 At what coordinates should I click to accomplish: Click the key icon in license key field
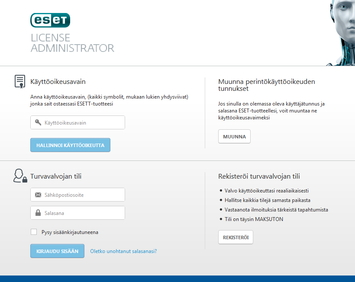pos(38,122)
